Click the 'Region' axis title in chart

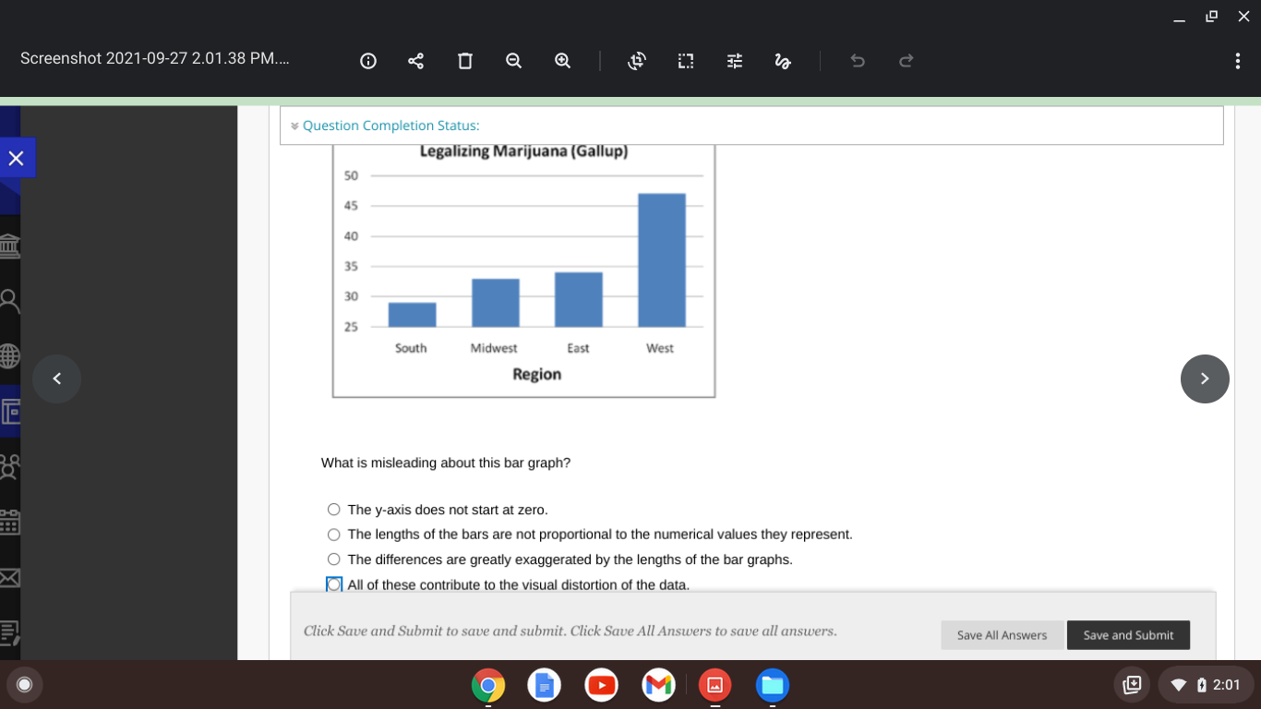tap(537, 374)
